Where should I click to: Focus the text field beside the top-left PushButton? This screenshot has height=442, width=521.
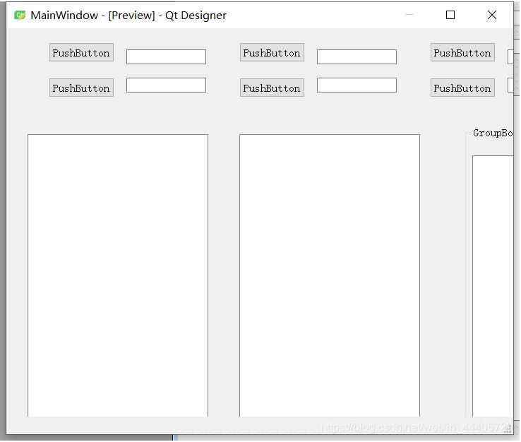(x=166, y=56)
